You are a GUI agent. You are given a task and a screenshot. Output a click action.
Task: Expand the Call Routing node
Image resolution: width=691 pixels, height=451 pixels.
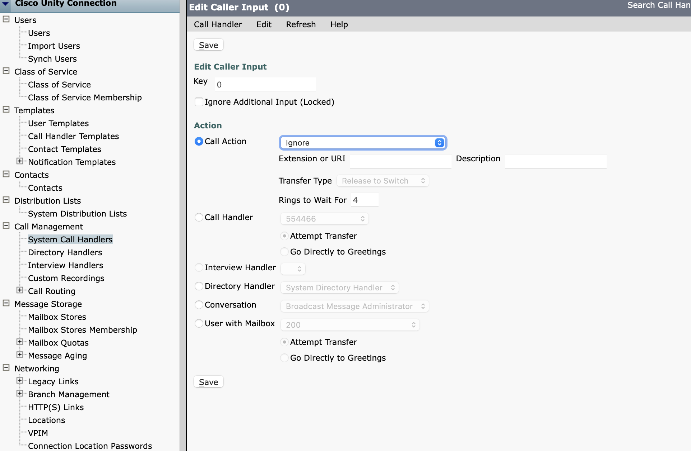[x=20, y=290]
